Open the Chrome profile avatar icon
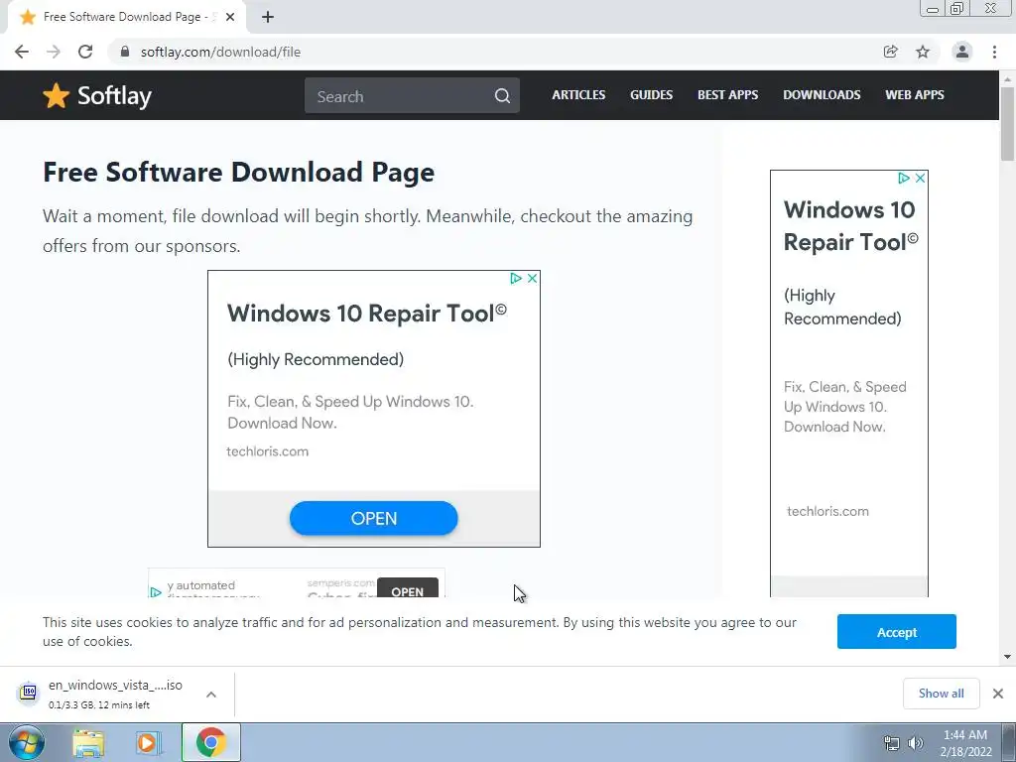 click(962, 52)
